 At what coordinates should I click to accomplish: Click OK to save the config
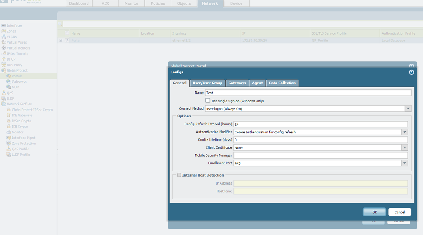pyautogui.click(x=374, y=212)
